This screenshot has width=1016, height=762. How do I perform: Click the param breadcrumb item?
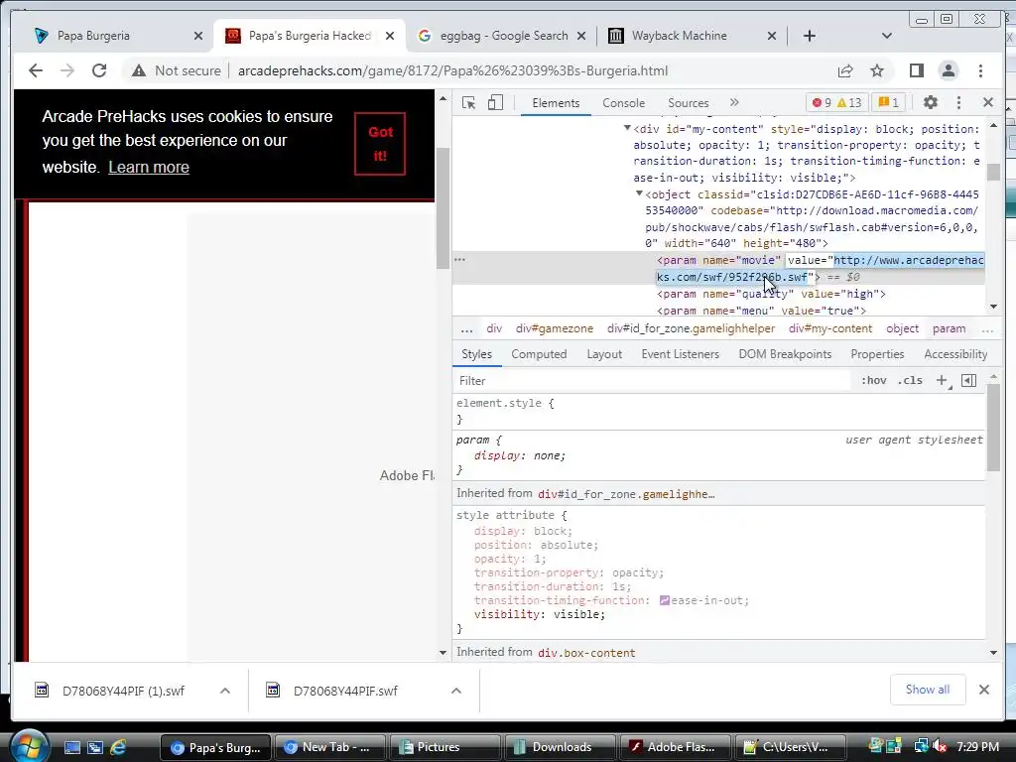click(950, 329)
